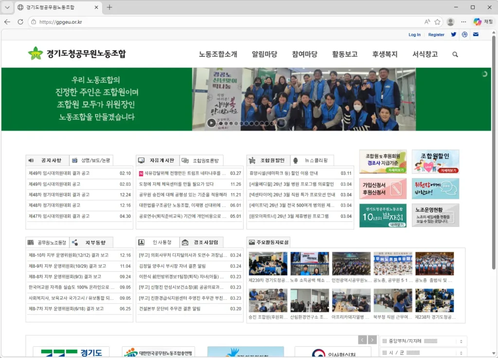Click the email contact icon
The height and width of the screenshot is (358, 498).
(476, 34)
